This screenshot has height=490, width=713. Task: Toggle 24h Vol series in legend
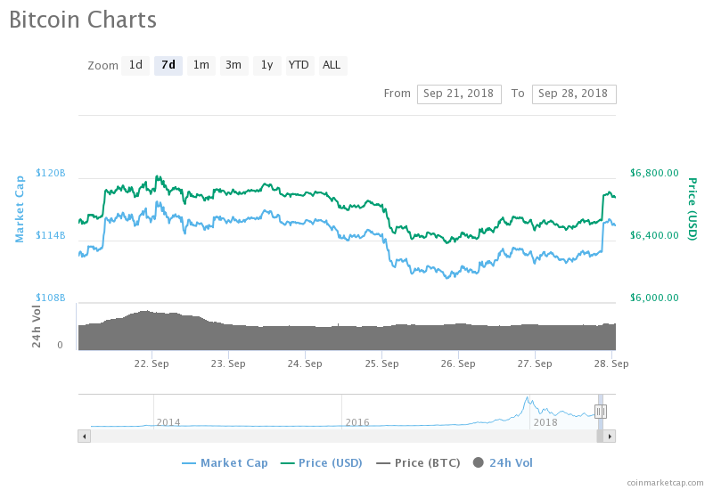pyautogui.click(x=503, y=463)
